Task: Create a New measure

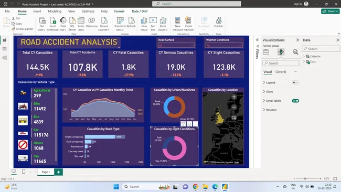Action: tap(178, 24)
